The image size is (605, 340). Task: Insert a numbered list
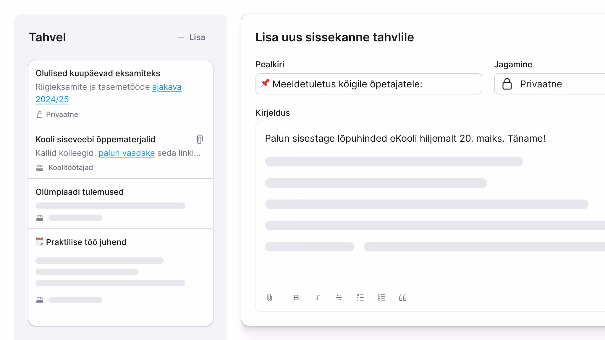(x=381, y=297)
